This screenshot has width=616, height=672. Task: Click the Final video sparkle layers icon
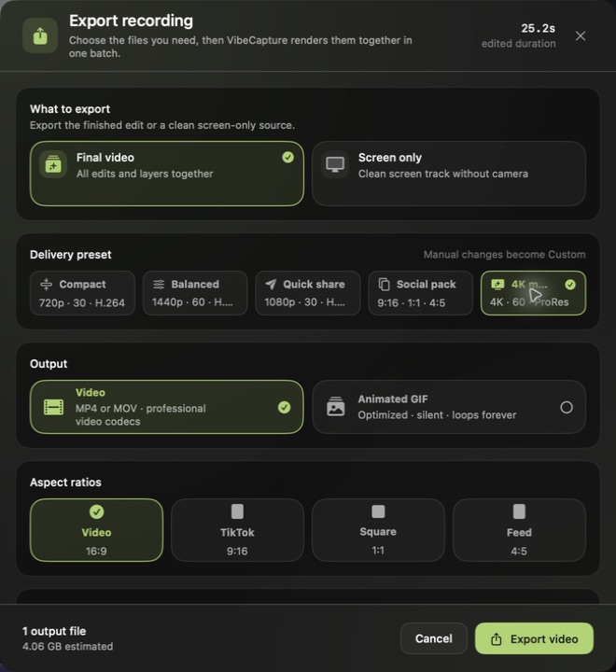[x=53, y=164]
